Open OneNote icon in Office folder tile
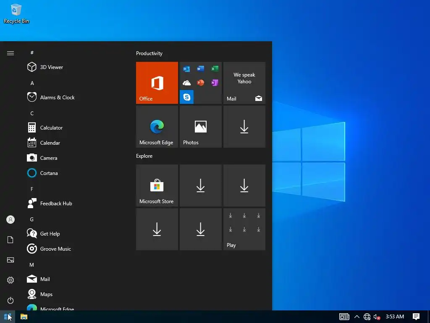This screenshot has width=430, height=323. tap(215, 82)
